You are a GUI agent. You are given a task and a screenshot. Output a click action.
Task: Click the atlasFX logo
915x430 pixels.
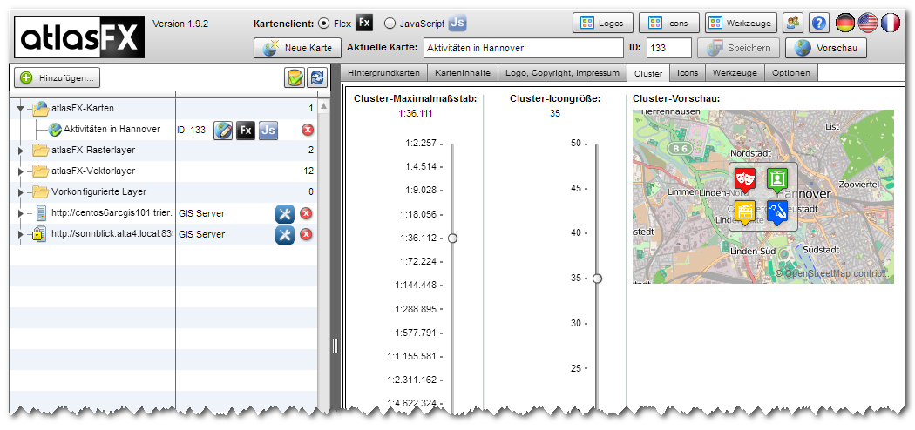(x=78, y=37)
